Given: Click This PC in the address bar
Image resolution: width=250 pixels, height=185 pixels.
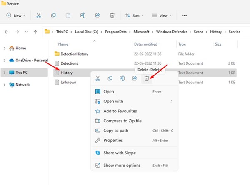Looking at the screenshot, I should (x=62, y=32).
